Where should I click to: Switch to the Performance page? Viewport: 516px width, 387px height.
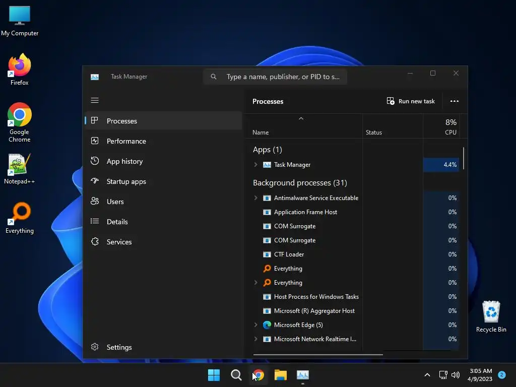click(164, 141)
